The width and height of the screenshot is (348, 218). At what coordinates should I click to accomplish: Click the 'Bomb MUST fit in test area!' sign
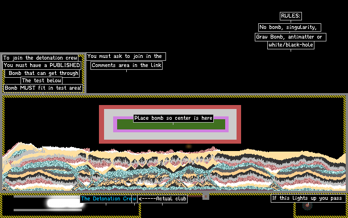43,88
